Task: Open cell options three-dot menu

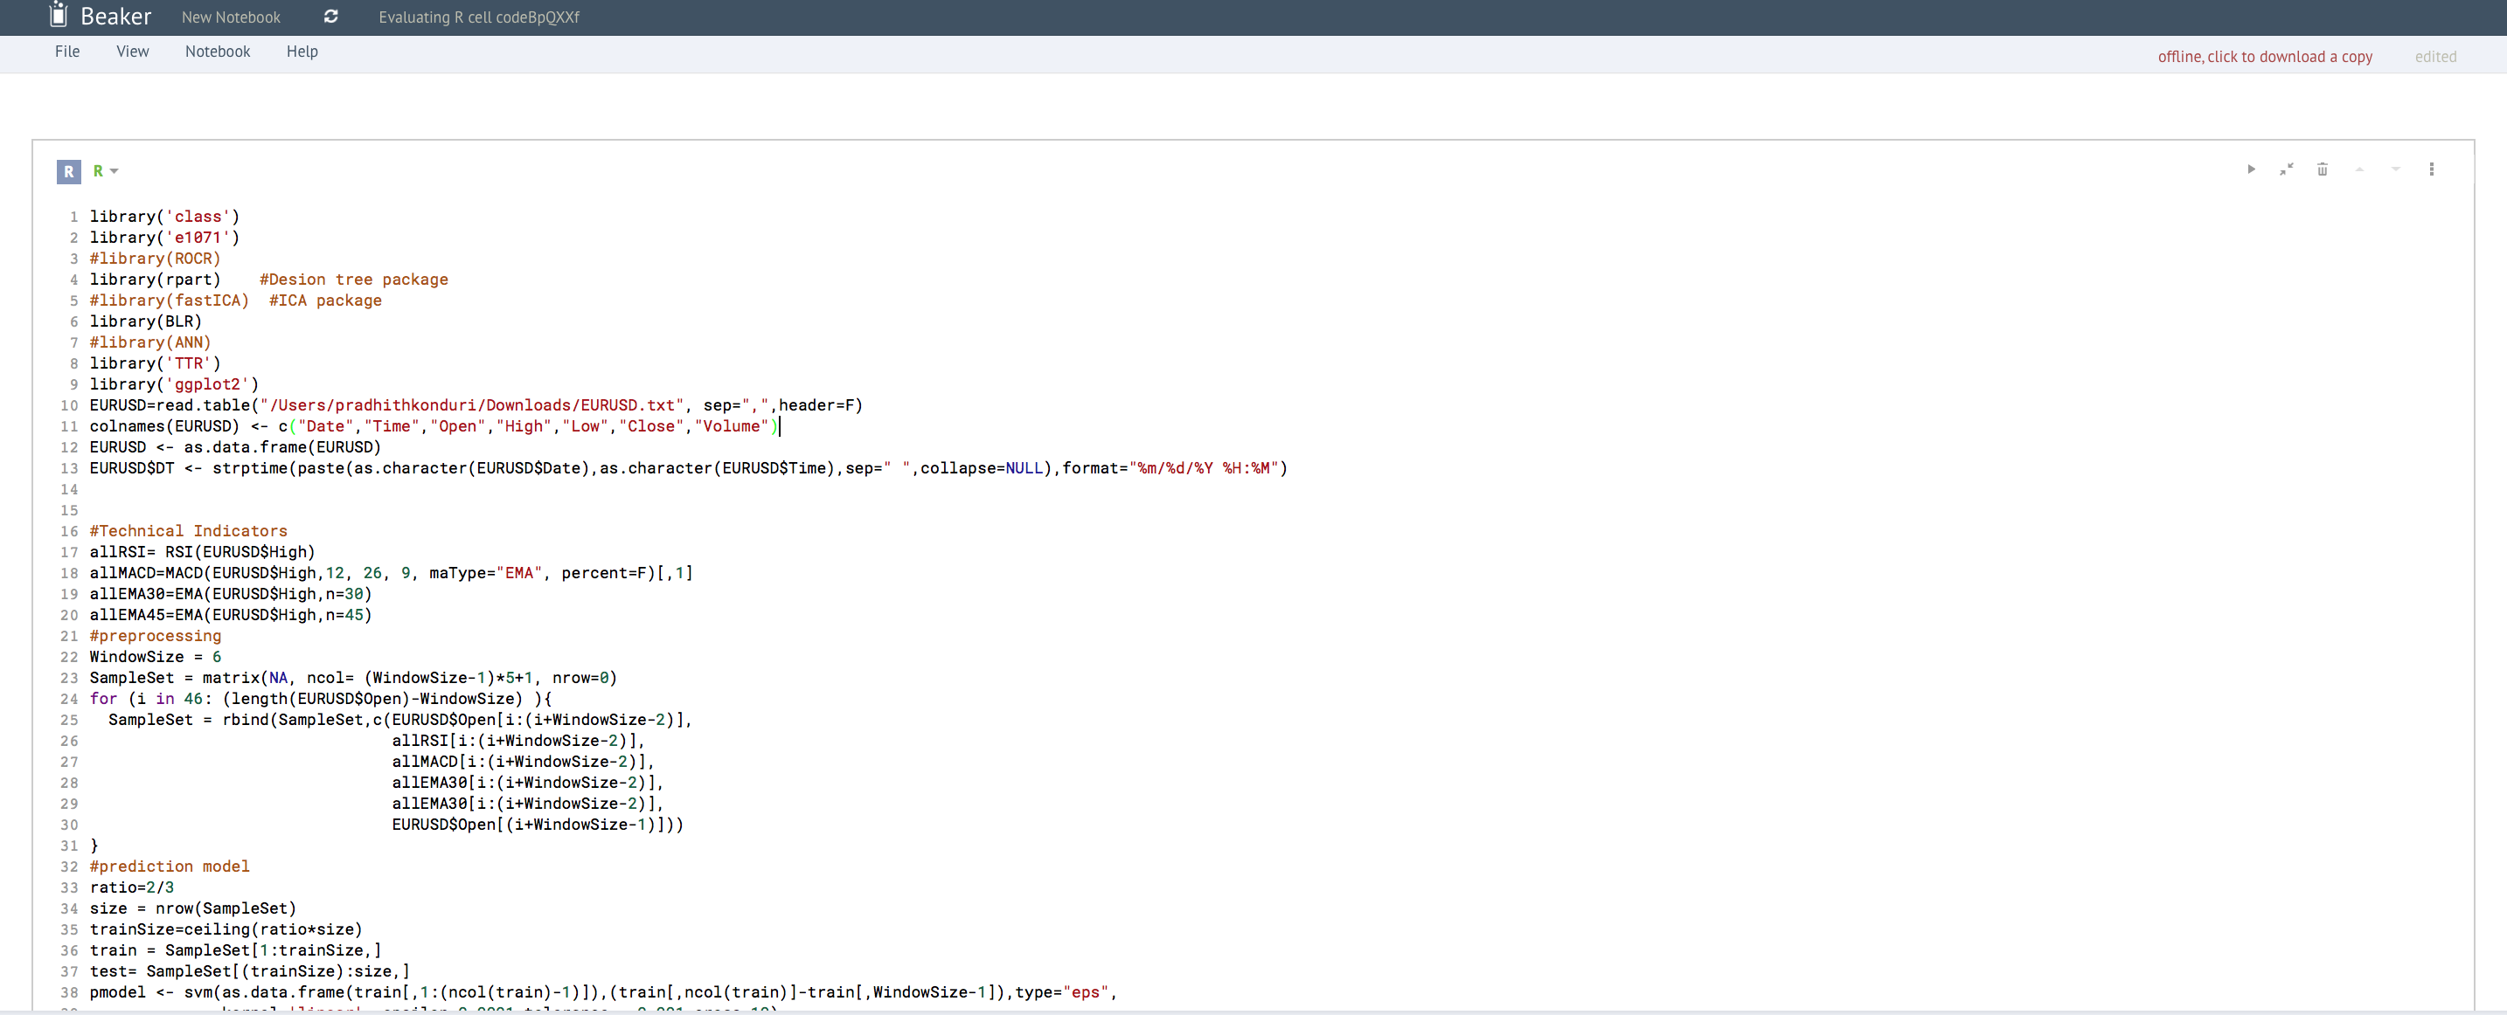Action: pos(2431,169)
